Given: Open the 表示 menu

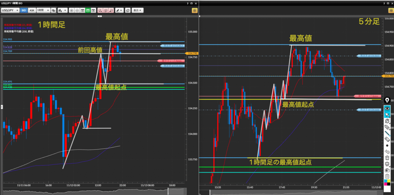Looking at the screenshot, I should pos(137,10).
